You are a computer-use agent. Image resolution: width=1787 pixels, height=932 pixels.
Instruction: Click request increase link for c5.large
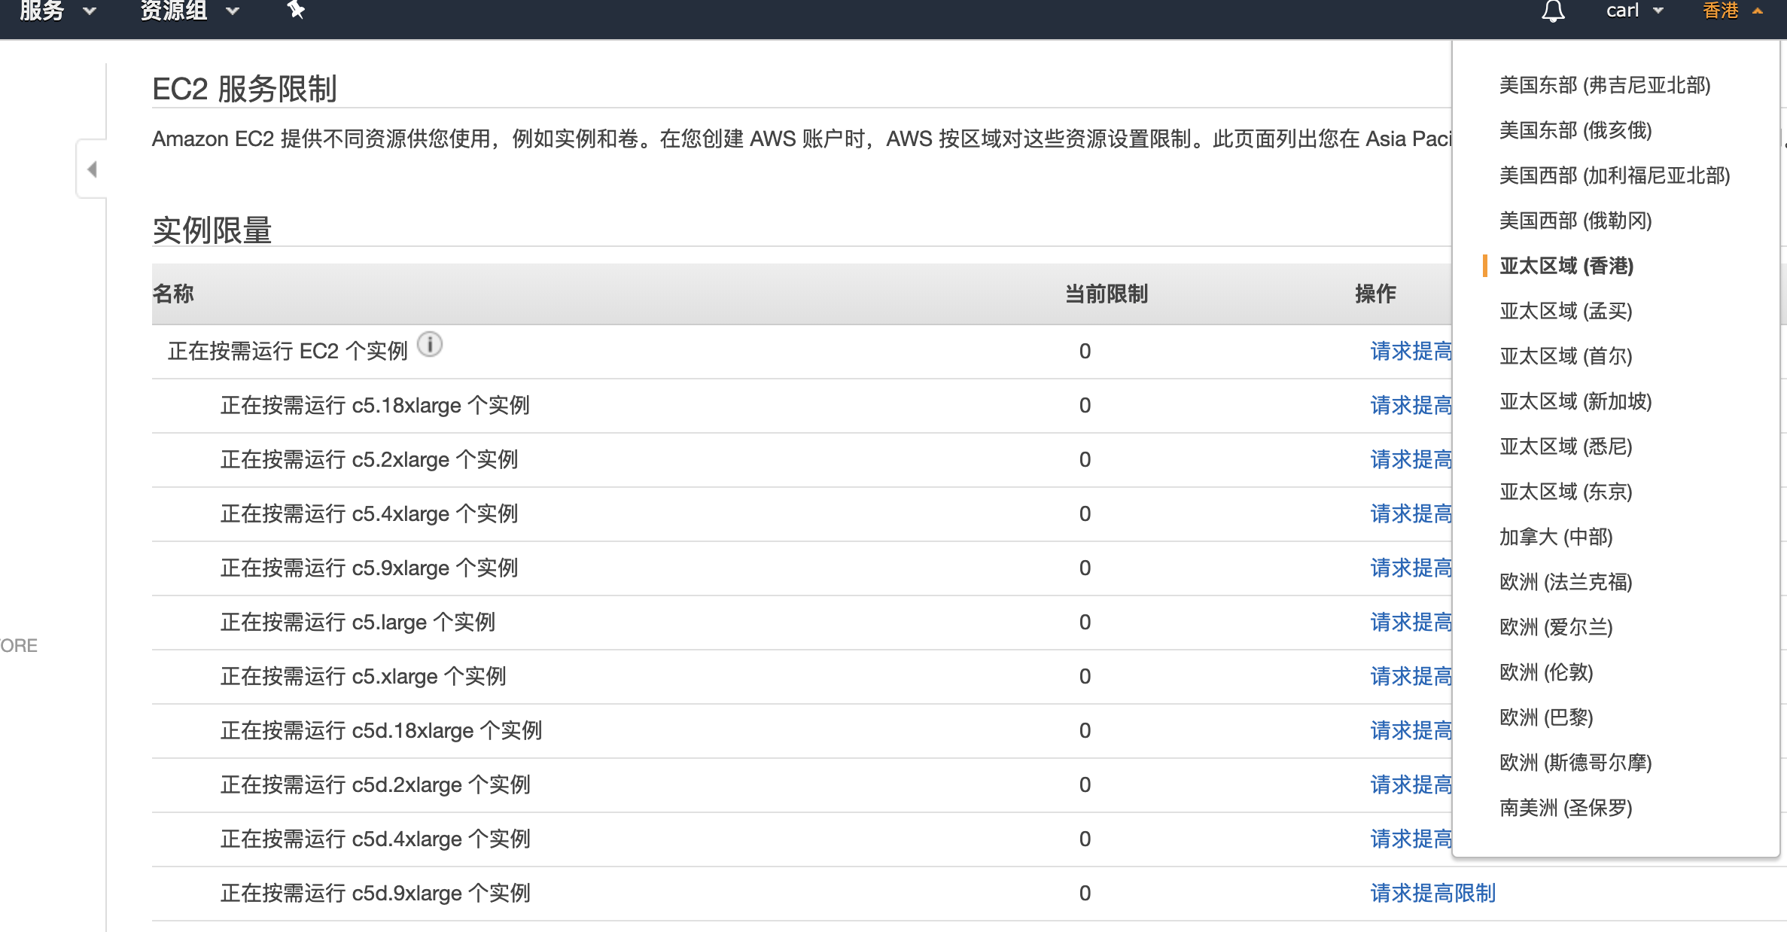[x=1411, y=622]
